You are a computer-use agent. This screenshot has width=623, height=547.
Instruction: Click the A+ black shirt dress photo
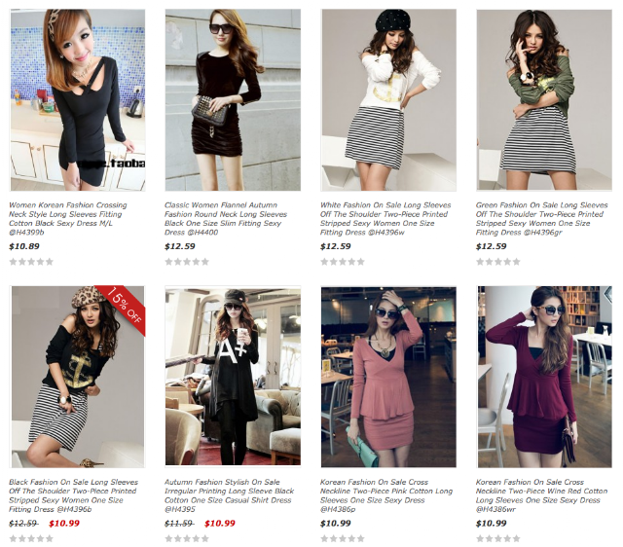click(x=233, y=377)
